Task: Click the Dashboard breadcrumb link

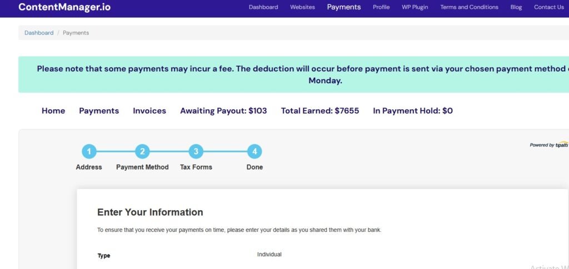Action: tap(39, 33)
